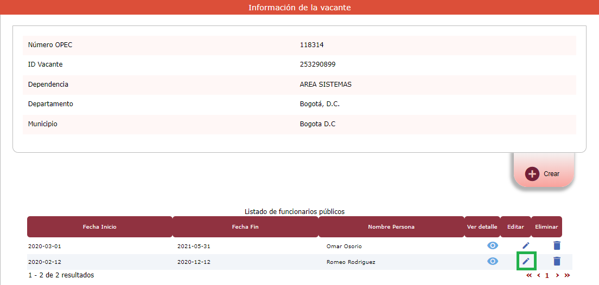Edit the Omar Osorio record
This screenshot has width=599, height=285.
coord(526,245)
